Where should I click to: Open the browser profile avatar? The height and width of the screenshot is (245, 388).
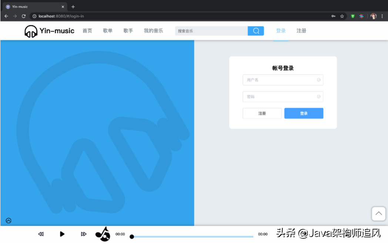tap(374, 16)
